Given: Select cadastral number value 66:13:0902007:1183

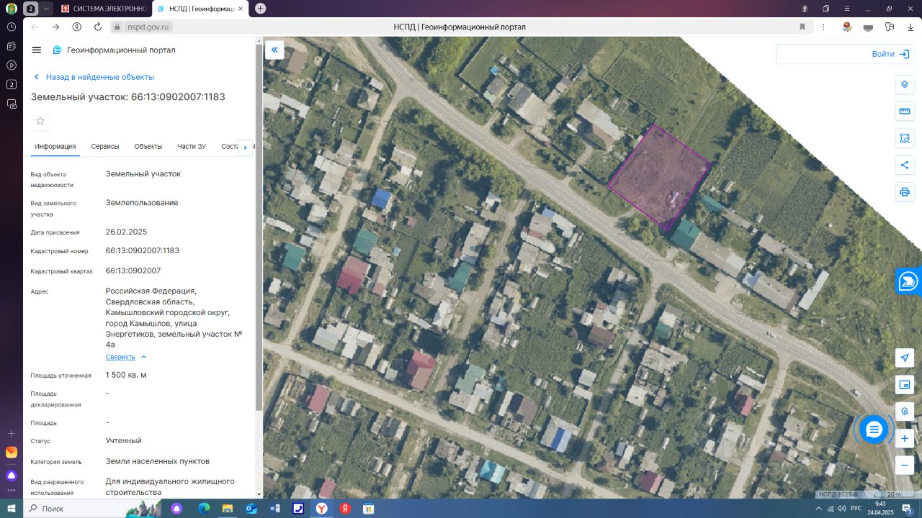Looking at the screenshot, I should click(x=143, y=250).
